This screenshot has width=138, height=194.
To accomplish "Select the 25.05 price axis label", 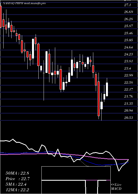I will (129, 40).
